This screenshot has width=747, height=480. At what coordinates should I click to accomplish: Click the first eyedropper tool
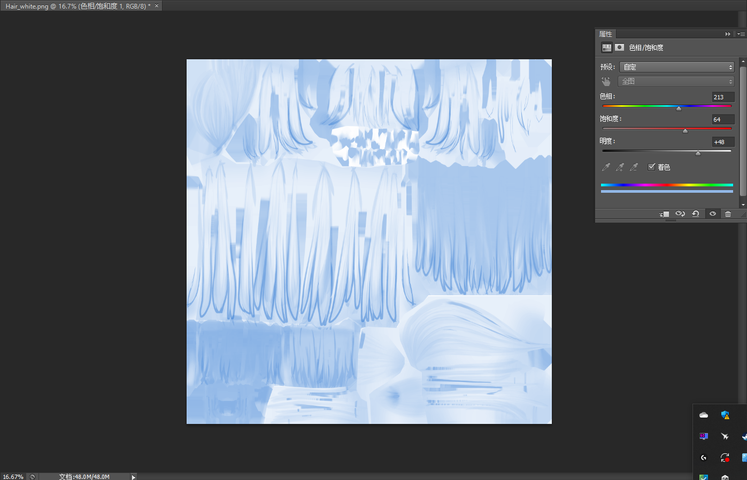[x=606, y=167]
